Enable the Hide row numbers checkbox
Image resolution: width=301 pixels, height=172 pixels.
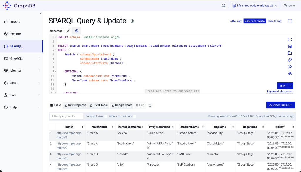click(x=134, y=117)
